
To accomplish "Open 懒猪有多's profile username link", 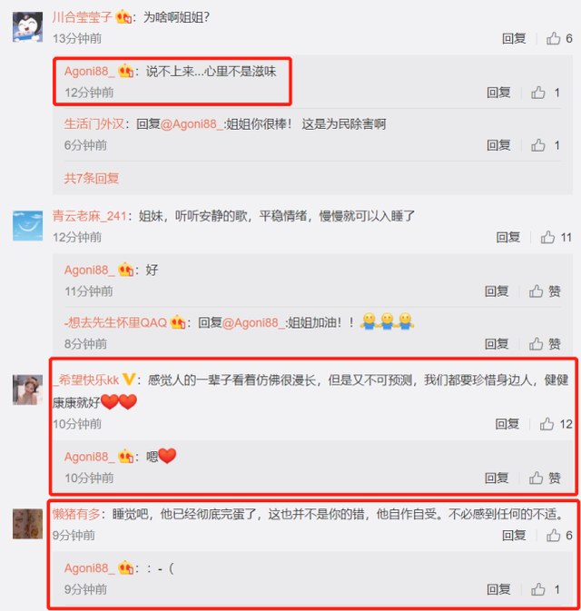I will point(76,515).
